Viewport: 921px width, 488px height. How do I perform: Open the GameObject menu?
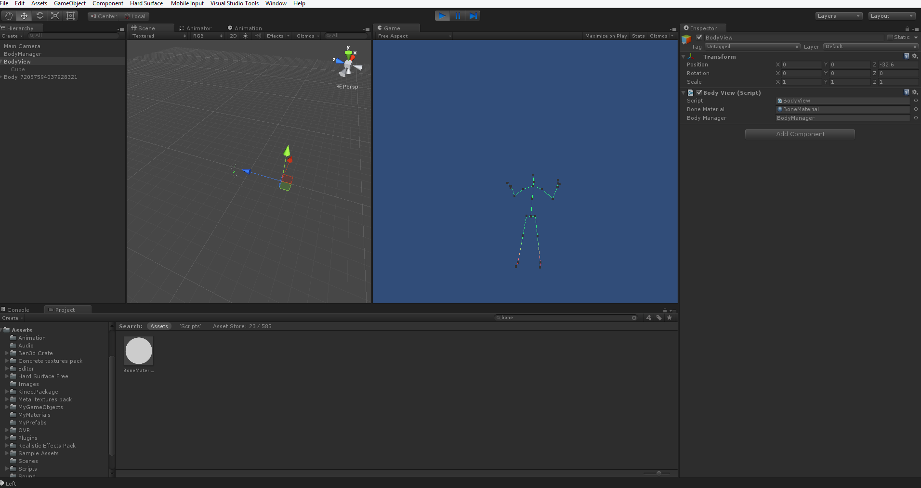click(x=70, y=3)
